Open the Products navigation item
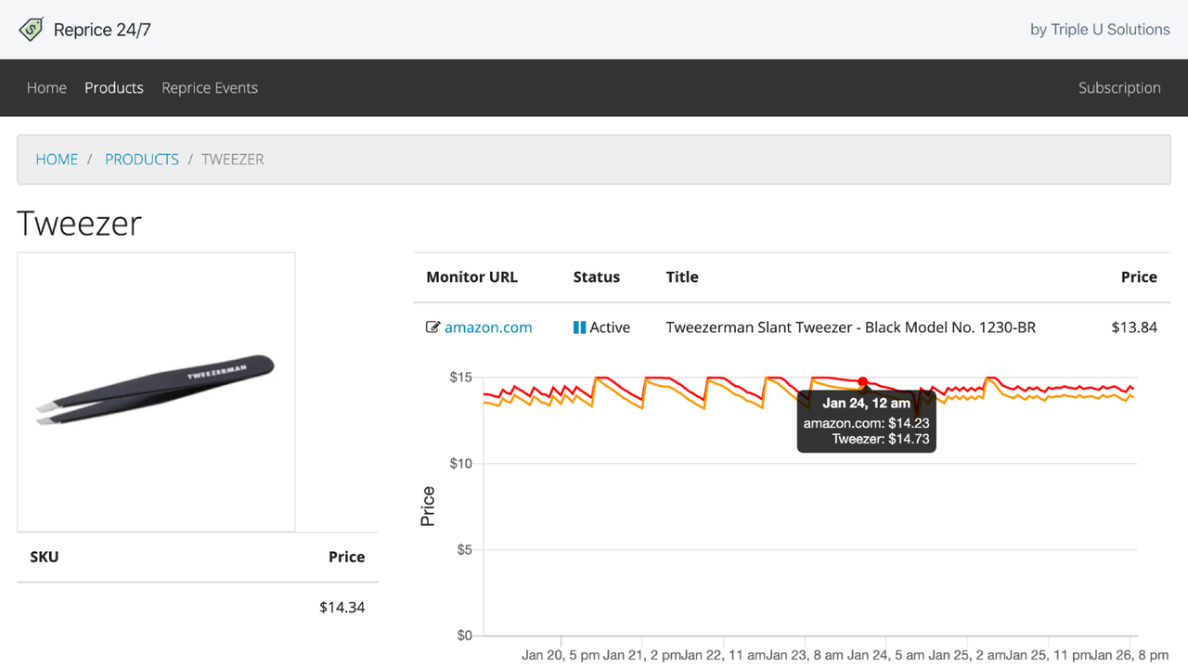The image size is (1188, 668). (x=114, y=87)
